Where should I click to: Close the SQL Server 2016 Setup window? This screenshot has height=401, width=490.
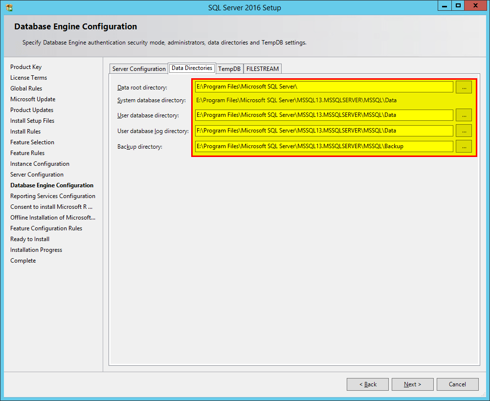pyautogui.click(x=476, y=6)
